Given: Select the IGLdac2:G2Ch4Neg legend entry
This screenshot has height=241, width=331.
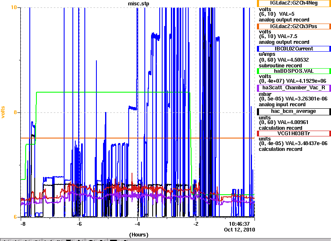Looking at the screenshot, I should tap(294, 3).
